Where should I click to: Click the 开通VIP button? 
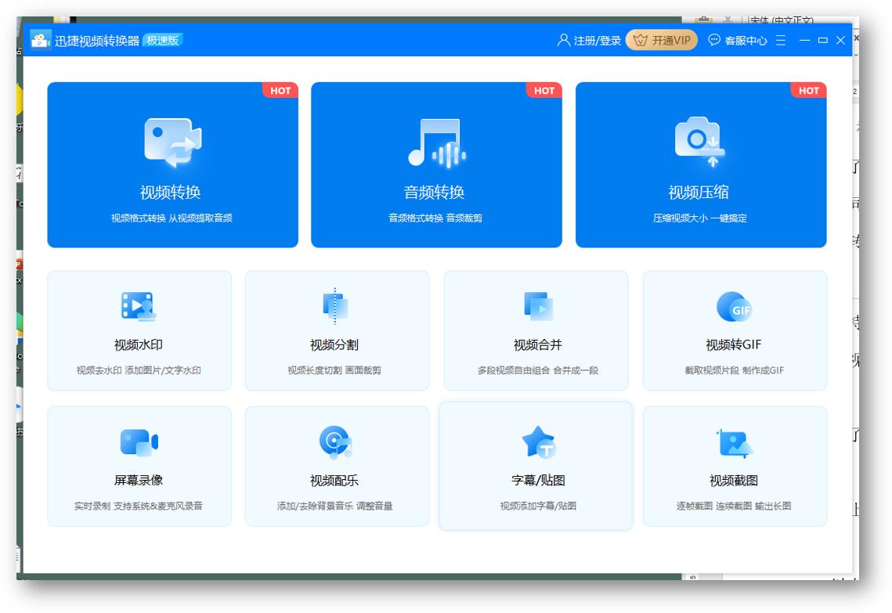663,40
